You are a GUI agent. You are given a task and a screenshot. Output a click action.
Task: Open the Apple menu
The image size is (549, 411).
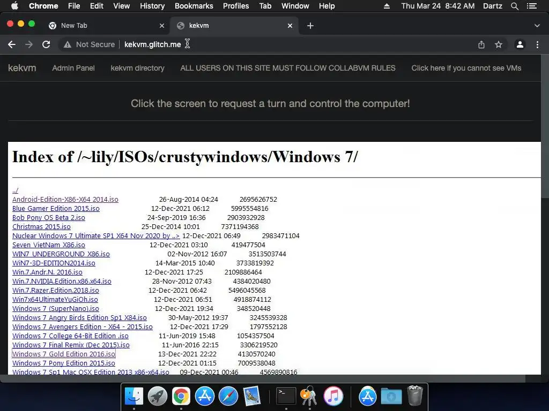point(14,6)
